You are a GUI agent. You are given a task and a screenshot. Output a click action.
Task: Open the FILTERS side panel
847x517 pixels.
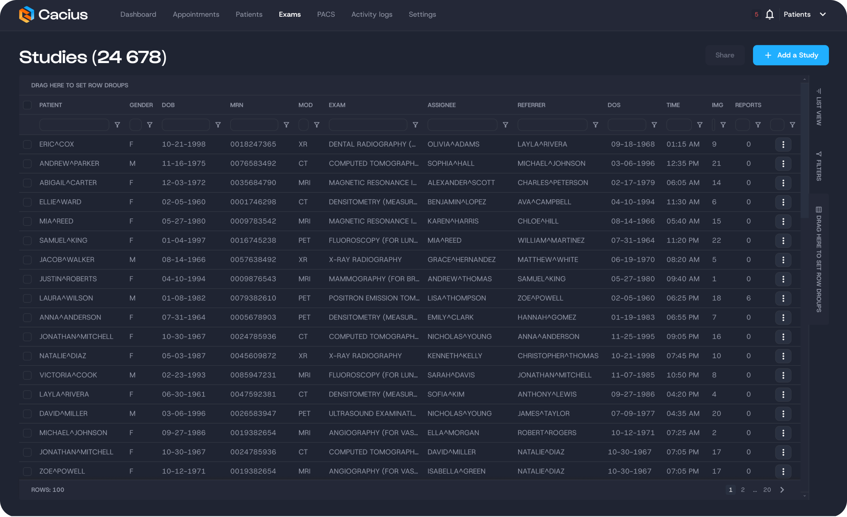[819, 166]
